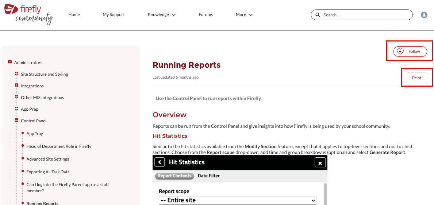The width and height of the screenshot is (434, 205).
Task: Open Head of Department Role in Firefly
Action: point(59,146)
